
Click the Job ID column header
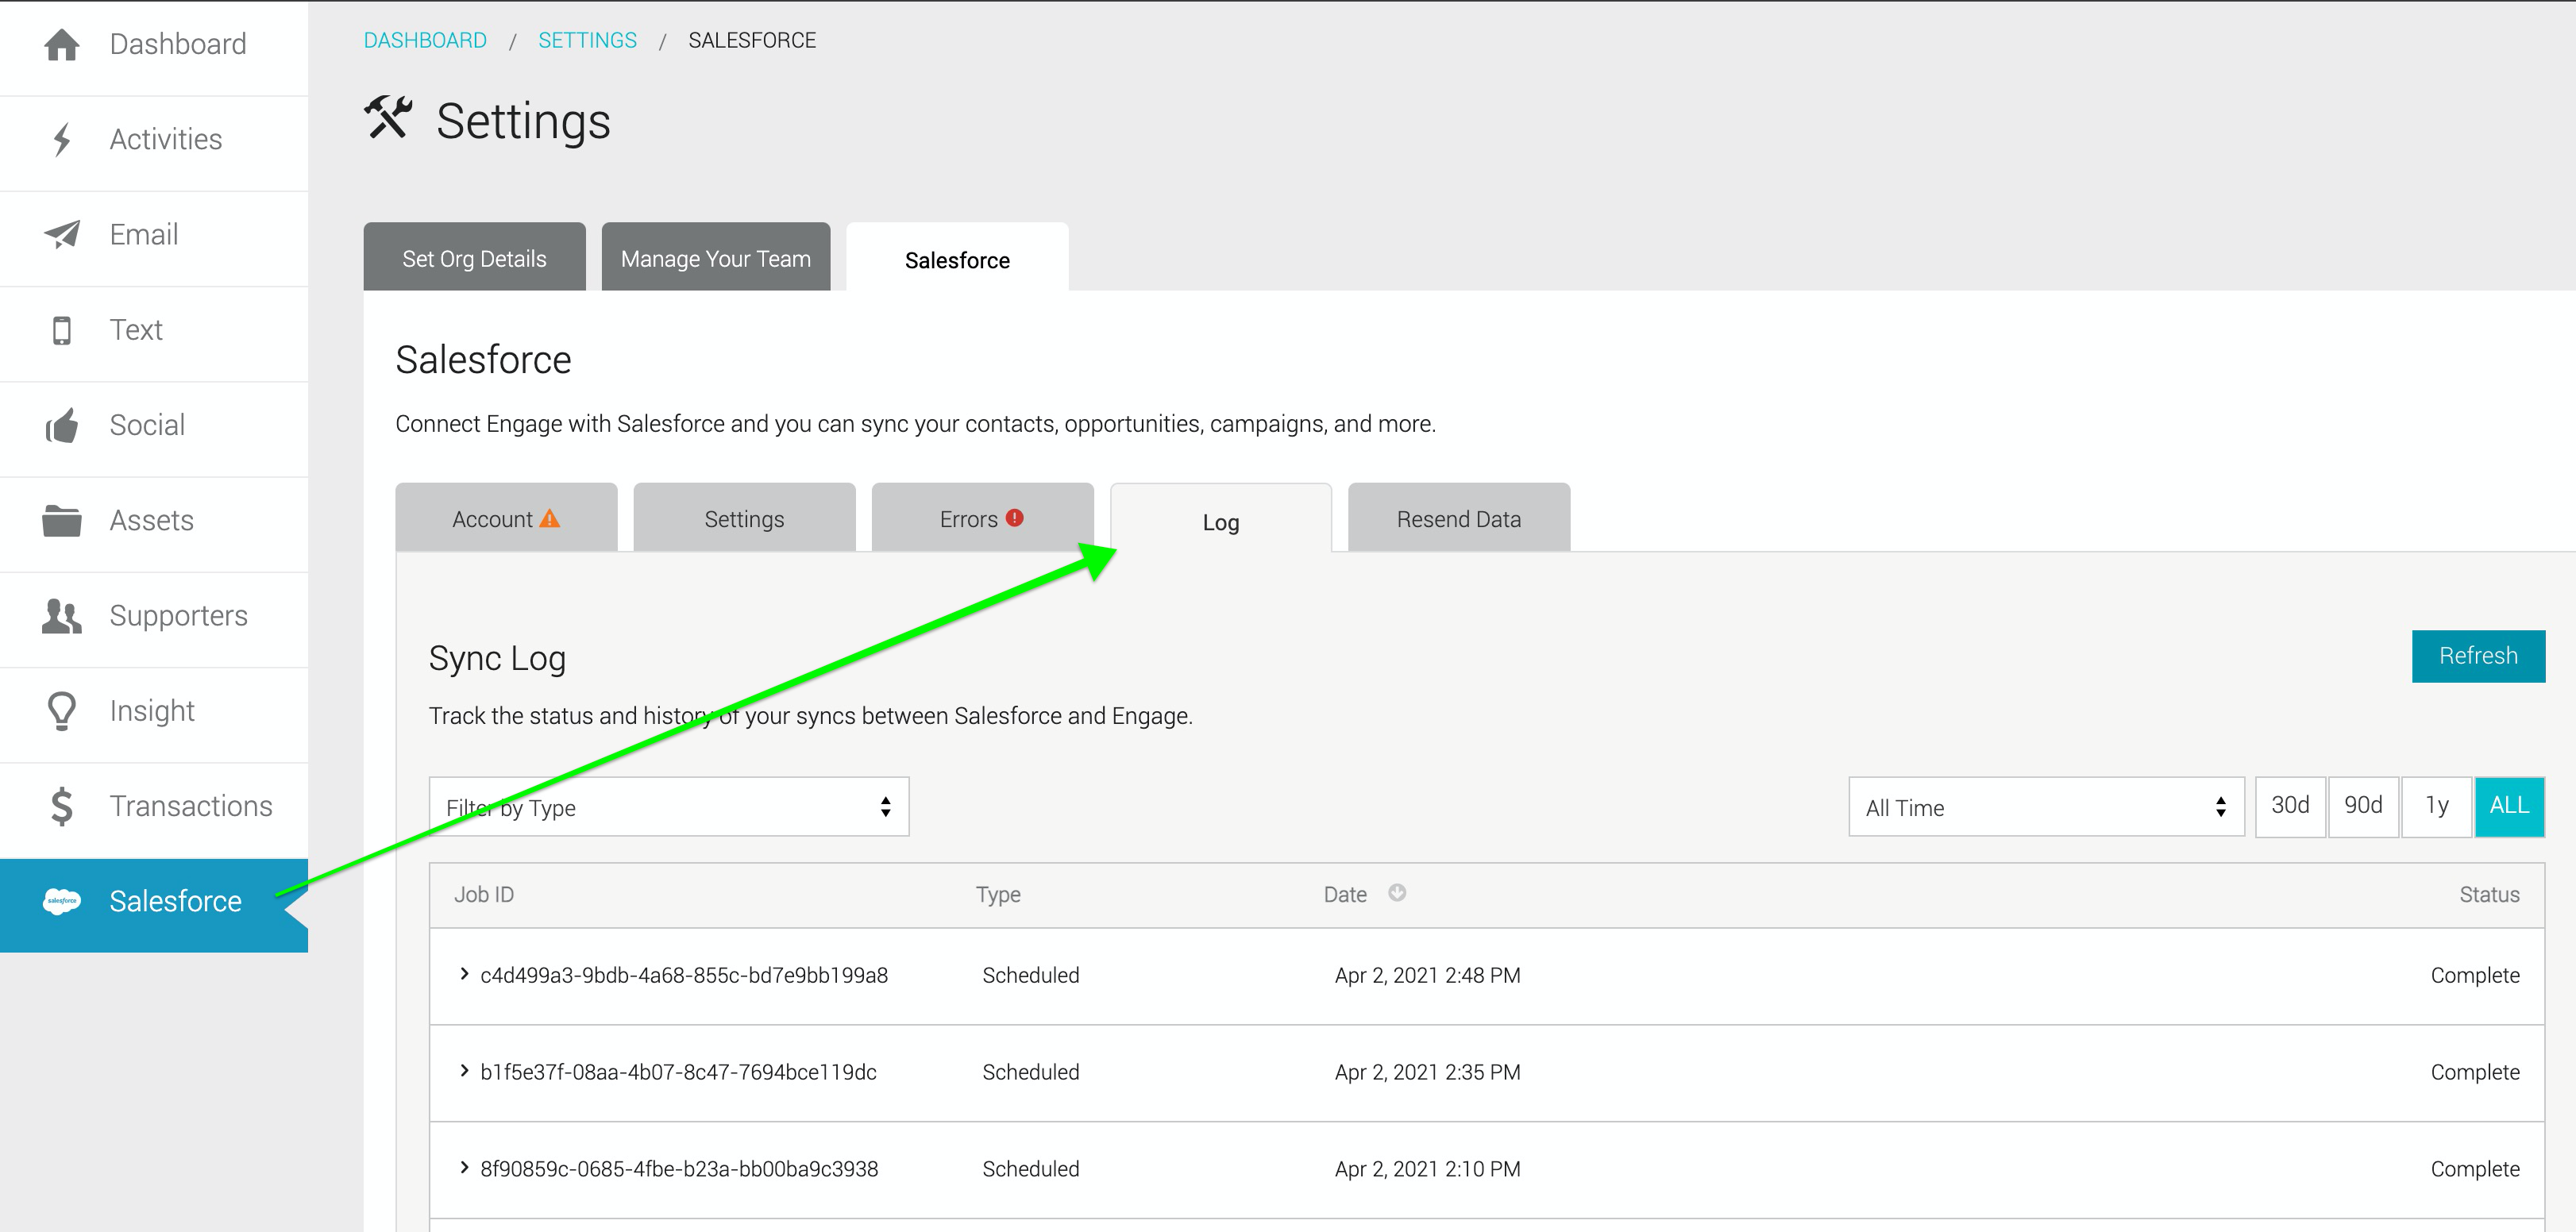(484, 894)
